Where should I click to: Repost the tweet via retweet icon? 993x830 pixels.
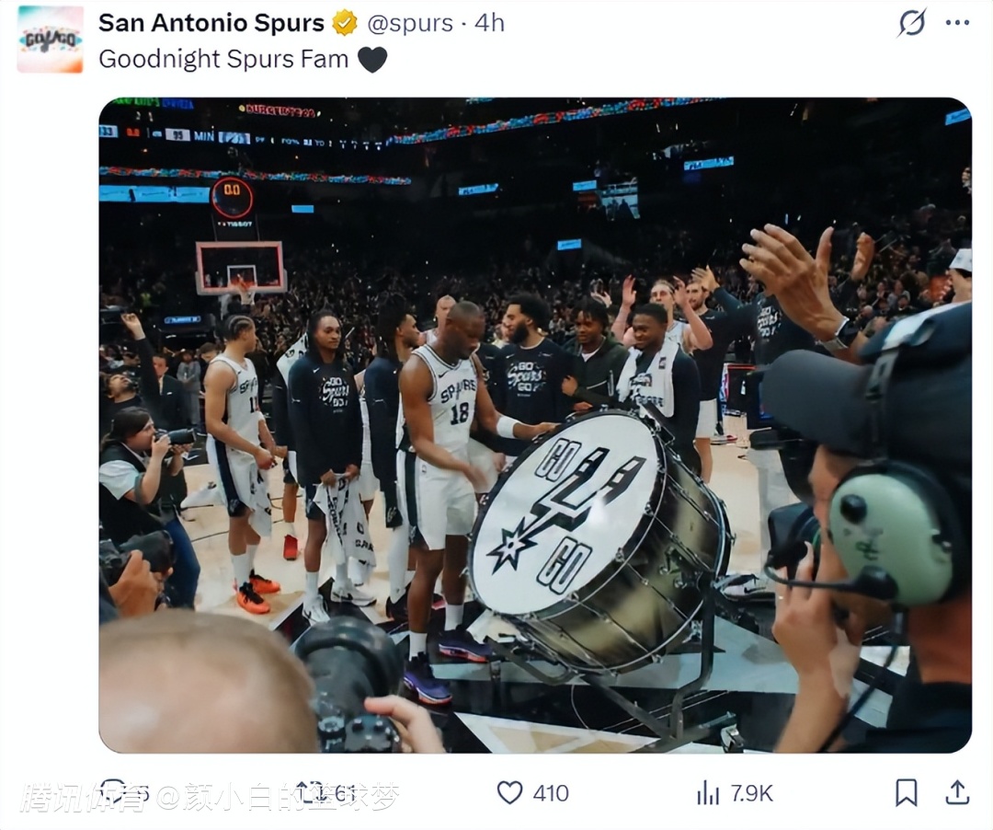[310, 792]
